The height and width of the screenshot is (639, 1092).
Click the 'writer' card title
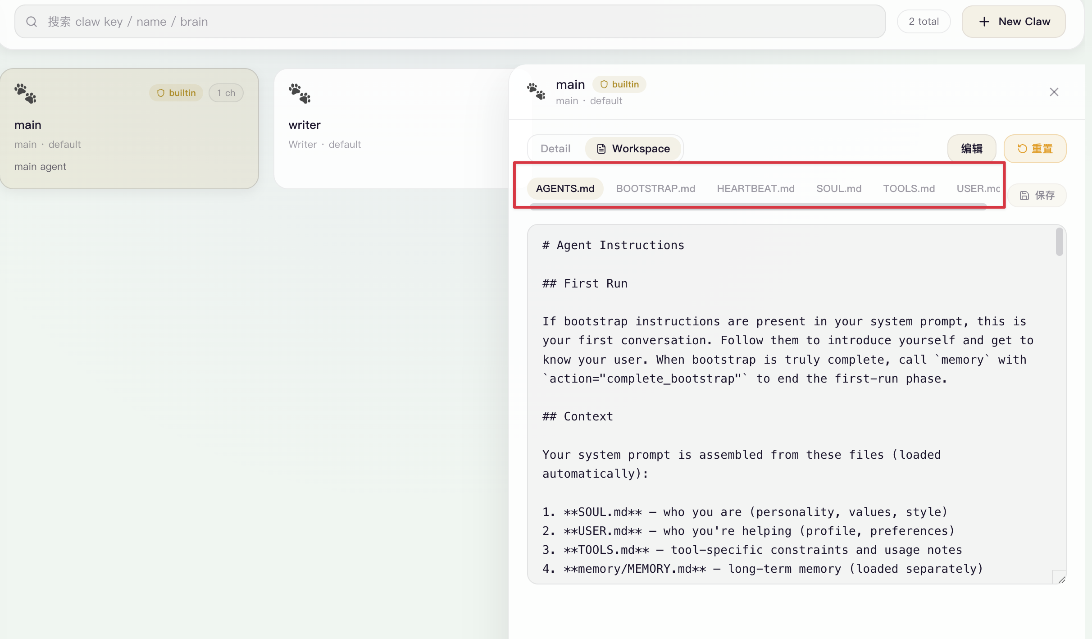coord(305,125)
